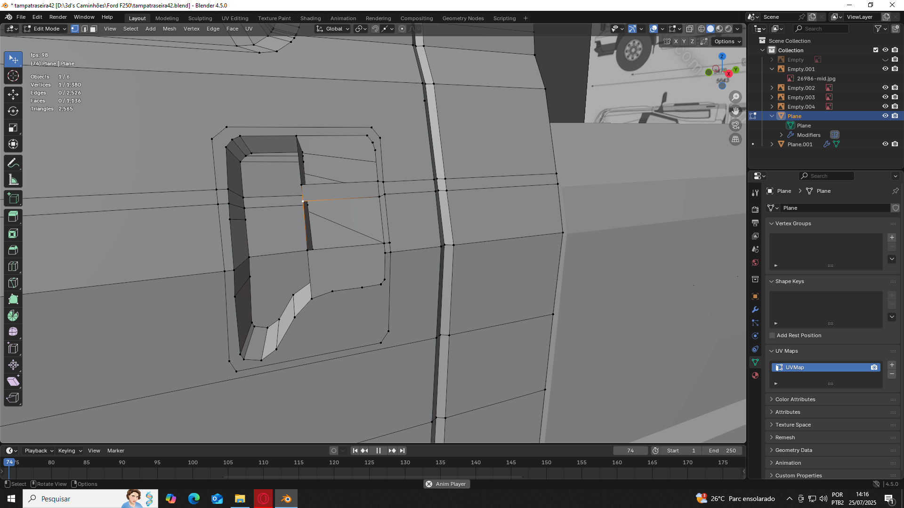The image size is (904, 508).
Task: Click the End frame field
Action: (x=722, y=451)
